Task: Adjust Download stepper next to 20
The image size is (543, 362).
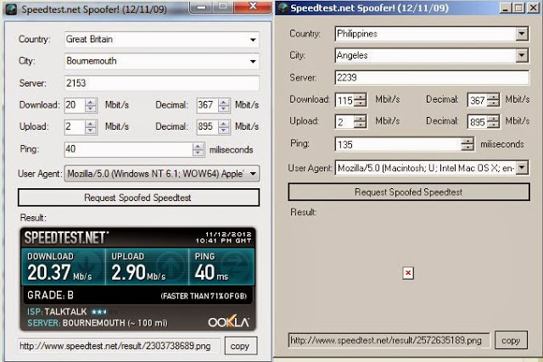Action: (91, 105)
